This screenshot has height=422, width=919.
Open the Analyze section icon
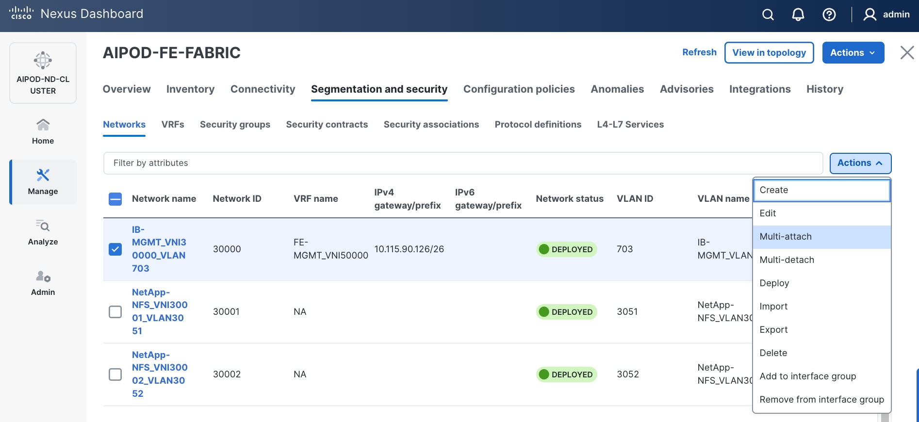coord(43,226)
